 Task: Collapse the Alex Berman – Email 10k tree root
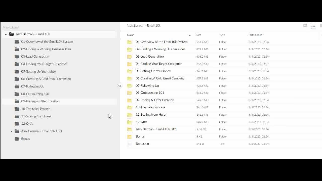6,34
